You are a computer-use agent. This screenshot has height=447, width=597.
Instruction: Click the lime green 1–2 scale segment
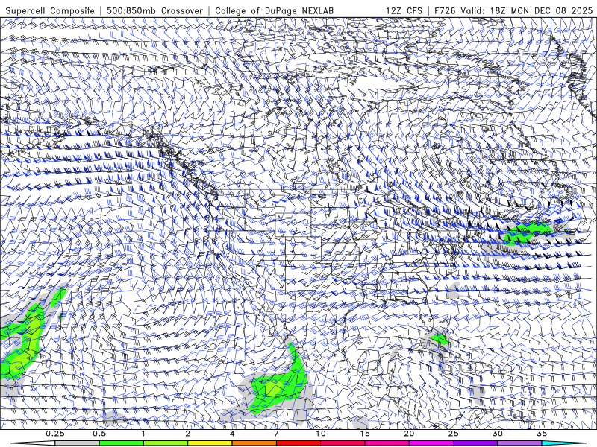tap(166, 443)
